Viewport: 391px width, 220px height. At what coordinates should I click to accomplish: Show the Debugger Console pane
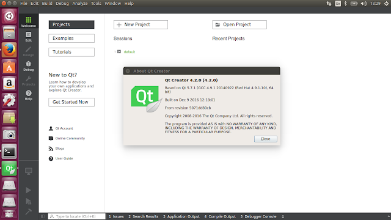click(258, 216)
